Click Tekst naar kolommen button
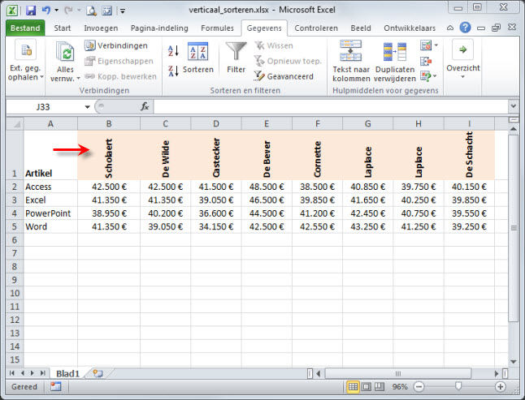Viewport: 525px width, 400px height. (351, 61)
